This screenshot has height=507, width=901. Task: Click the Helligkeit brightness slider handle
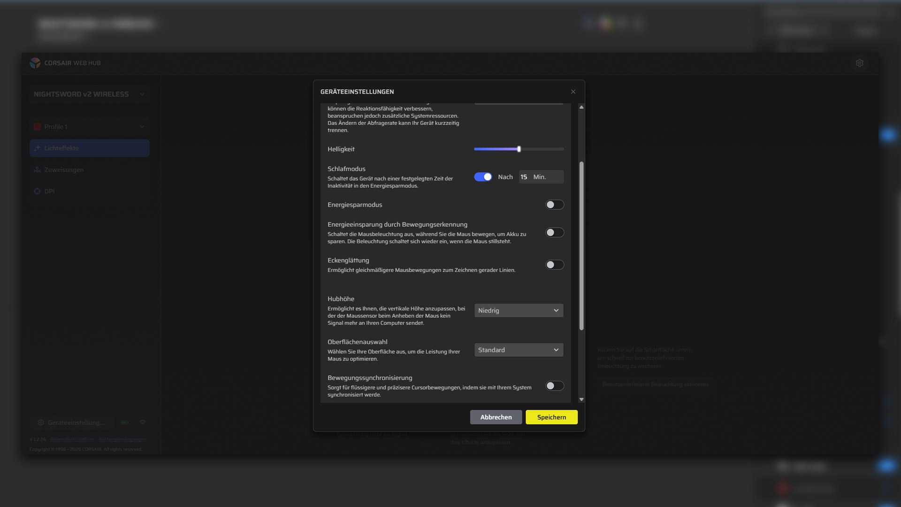coord(519,149)
